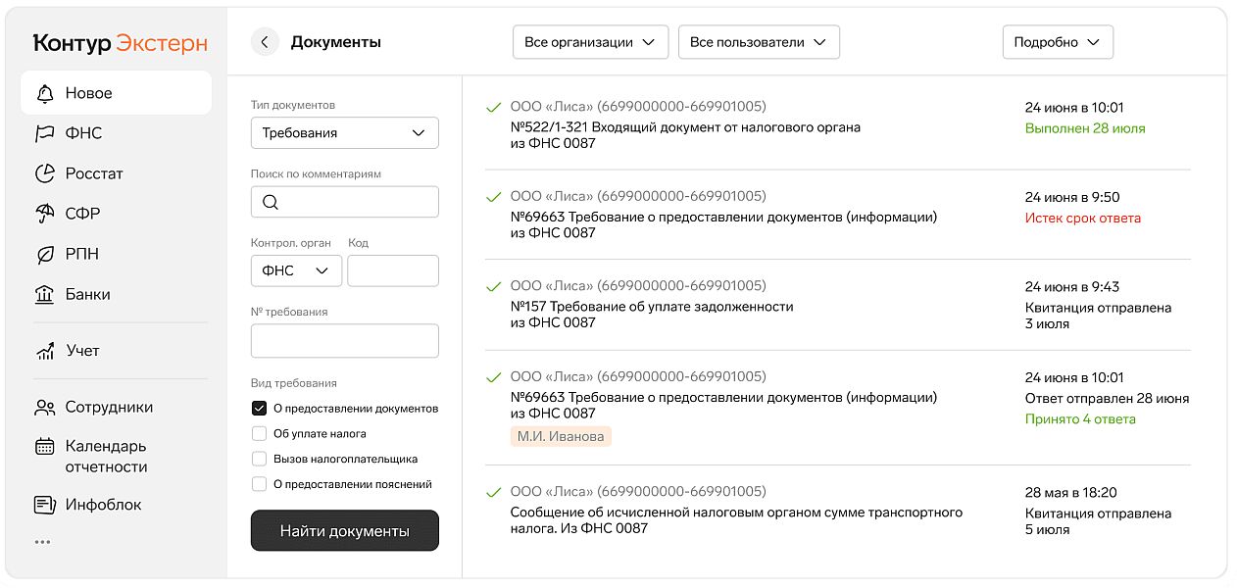Click the news icon for Инфоблок

[44, 505]
